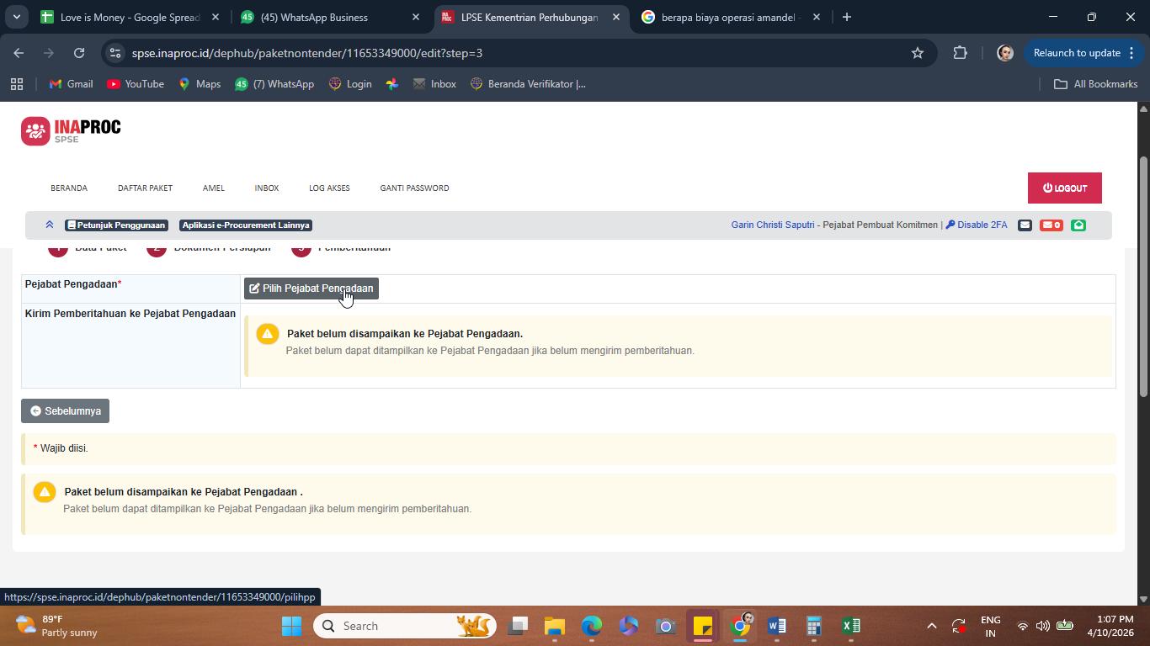The image size is (1150, 646).
Task: Show hidden system tray icons
Action: click(x=931, y=626)
